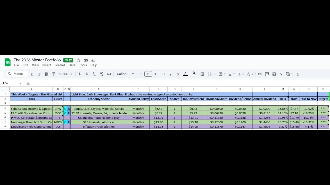Click the merge cells icon
Screen dimensions: 330x185
(210, 74)
